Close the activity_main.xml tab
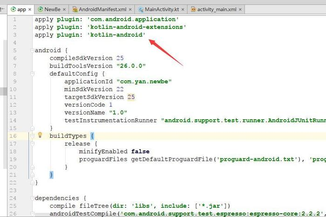This screenshot has width=326, height=217. 240,10
